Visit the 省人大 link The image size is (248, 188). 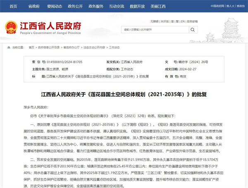[x=230, y=6]
